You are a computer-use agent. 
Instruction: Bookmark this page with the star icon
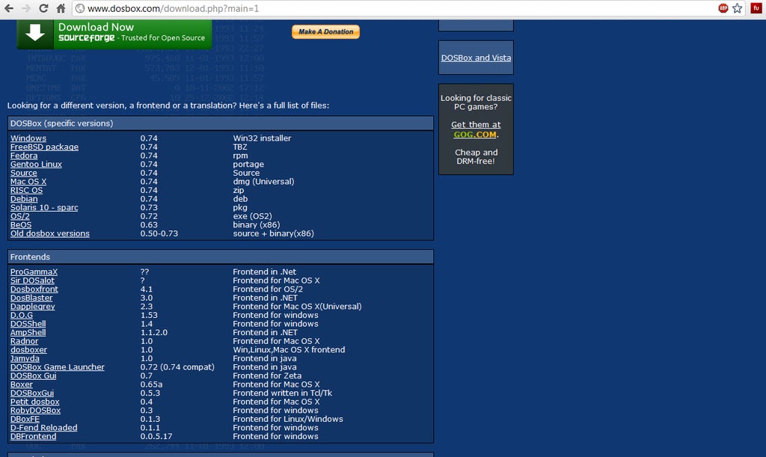coord(737,7)
